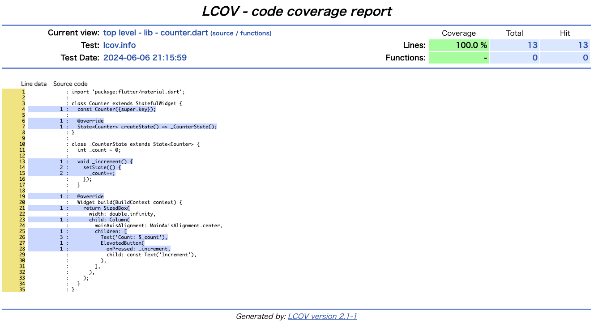
Task: Go to the 'lib' directory link
Action: (x=148, y=33)
